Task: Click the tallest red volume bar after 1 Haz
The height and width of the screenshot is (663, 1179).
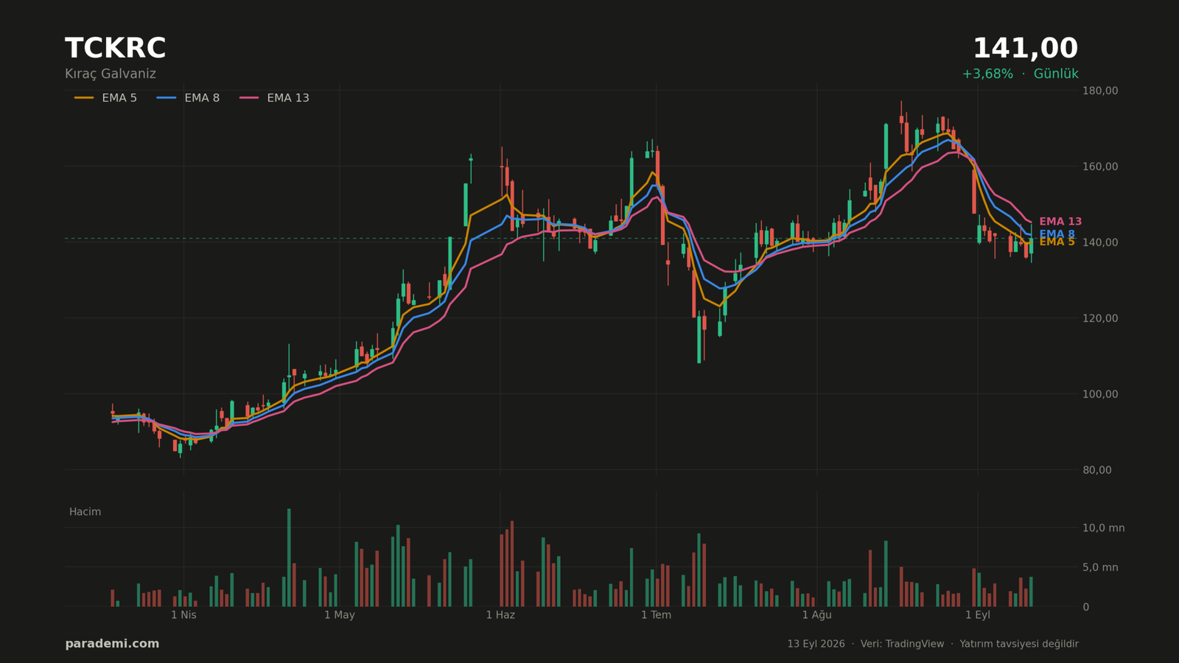Action: tap(512, 564)
